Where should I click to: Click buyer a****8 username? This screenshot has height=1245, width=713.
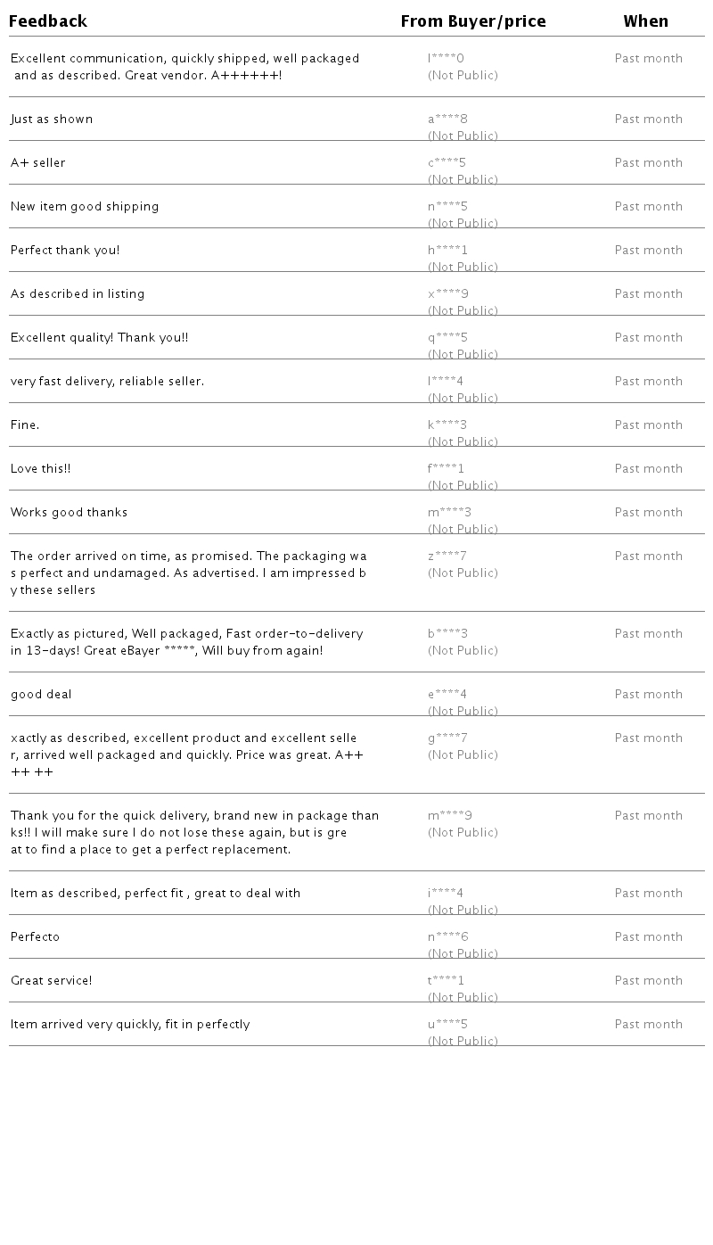447,120
